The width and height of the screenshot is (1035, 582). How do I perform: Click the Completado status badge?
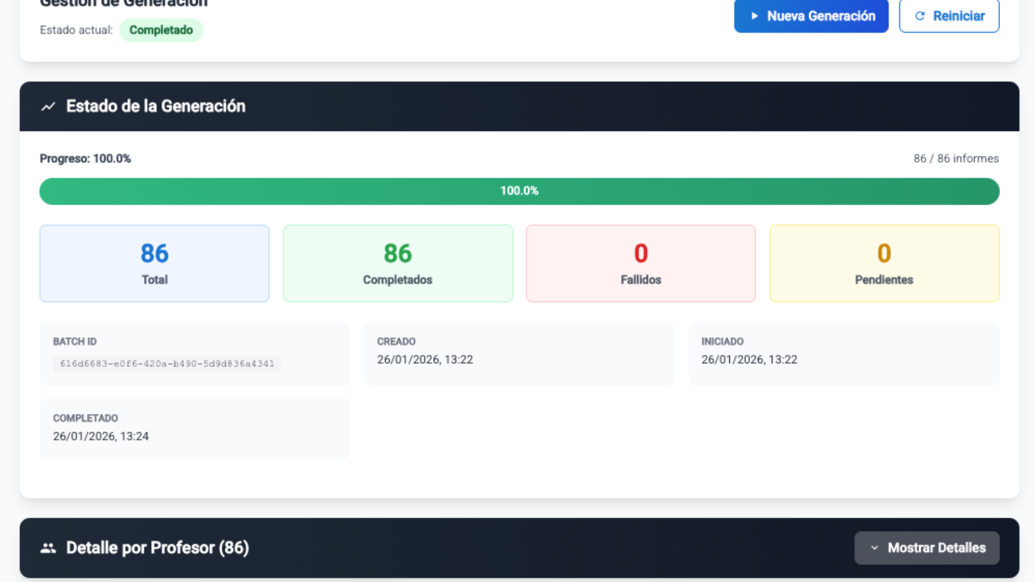(161, 30)
